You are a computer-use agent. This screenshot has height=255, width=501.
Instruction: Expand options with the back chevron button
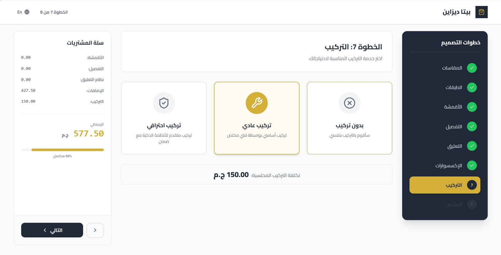click(x=95, y=230)
